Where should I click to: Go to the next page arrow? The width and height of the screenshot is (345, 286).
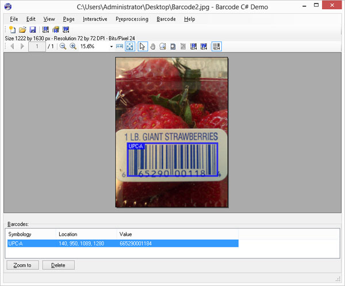coord(22,46)
